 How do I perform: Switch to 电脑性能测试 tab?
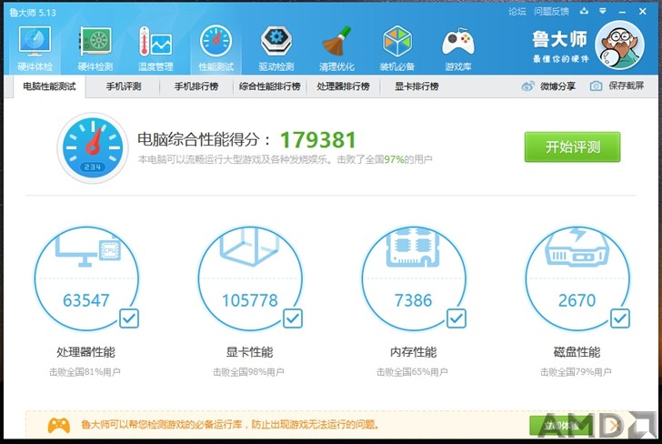point(49,86)
